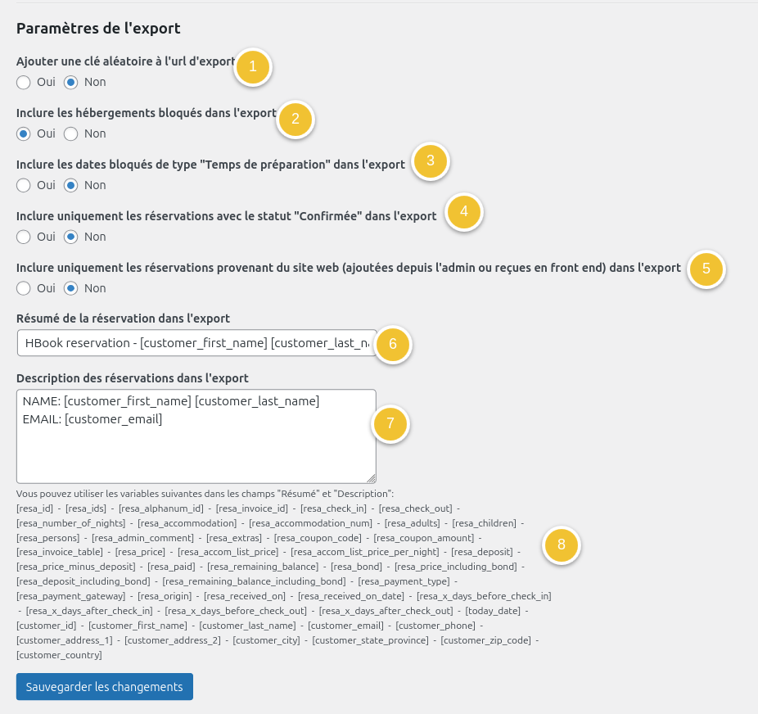Image resolution: width=758 pixels, height=714 pixels.
Task: Select 'Oui' for adding a random key to export URL
Action: (x=21, y=82)
